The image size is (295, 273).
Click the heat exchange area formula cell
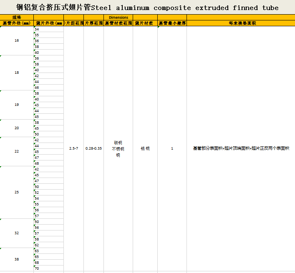241,148
